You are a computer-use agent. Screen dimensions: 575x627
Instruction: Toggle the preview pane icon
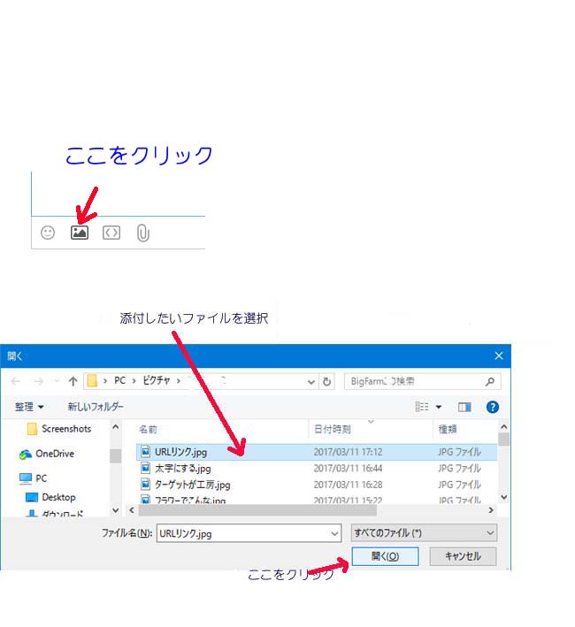click(x=464, y=407)
